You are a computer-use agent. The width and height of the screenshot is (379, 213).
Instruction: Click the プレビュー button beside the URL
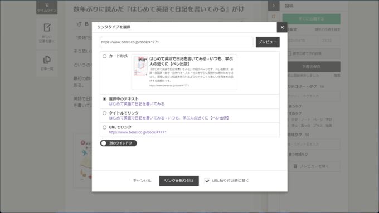(x=268, y=42)
